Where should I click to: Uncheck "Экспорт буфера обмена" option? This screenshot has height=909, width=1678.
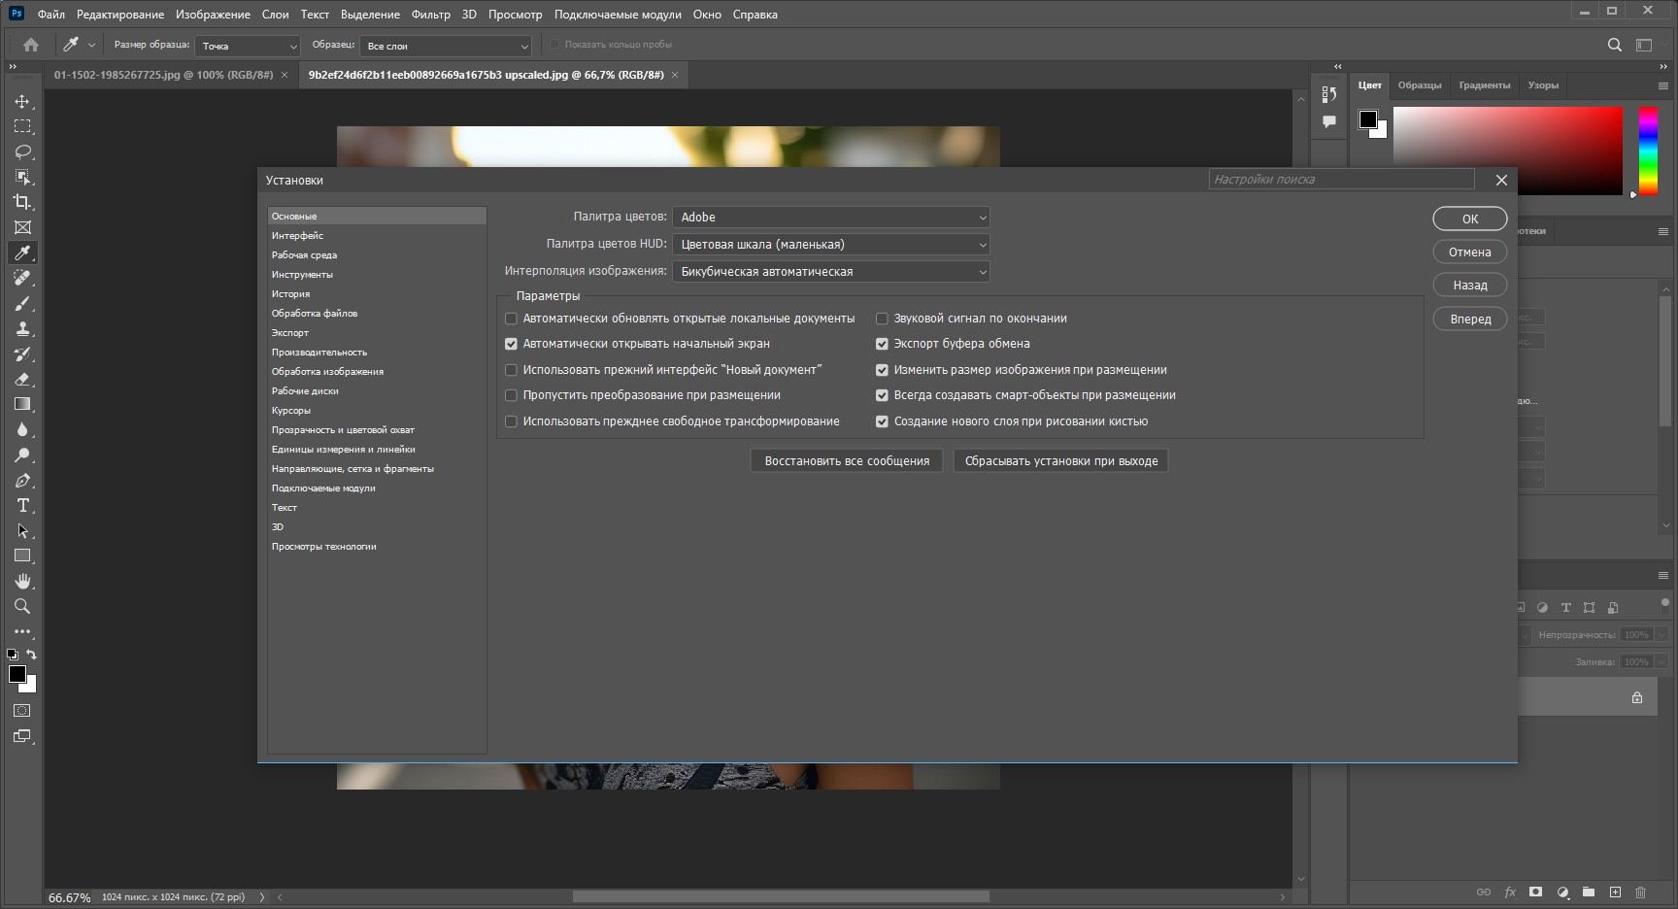point(882,344)
